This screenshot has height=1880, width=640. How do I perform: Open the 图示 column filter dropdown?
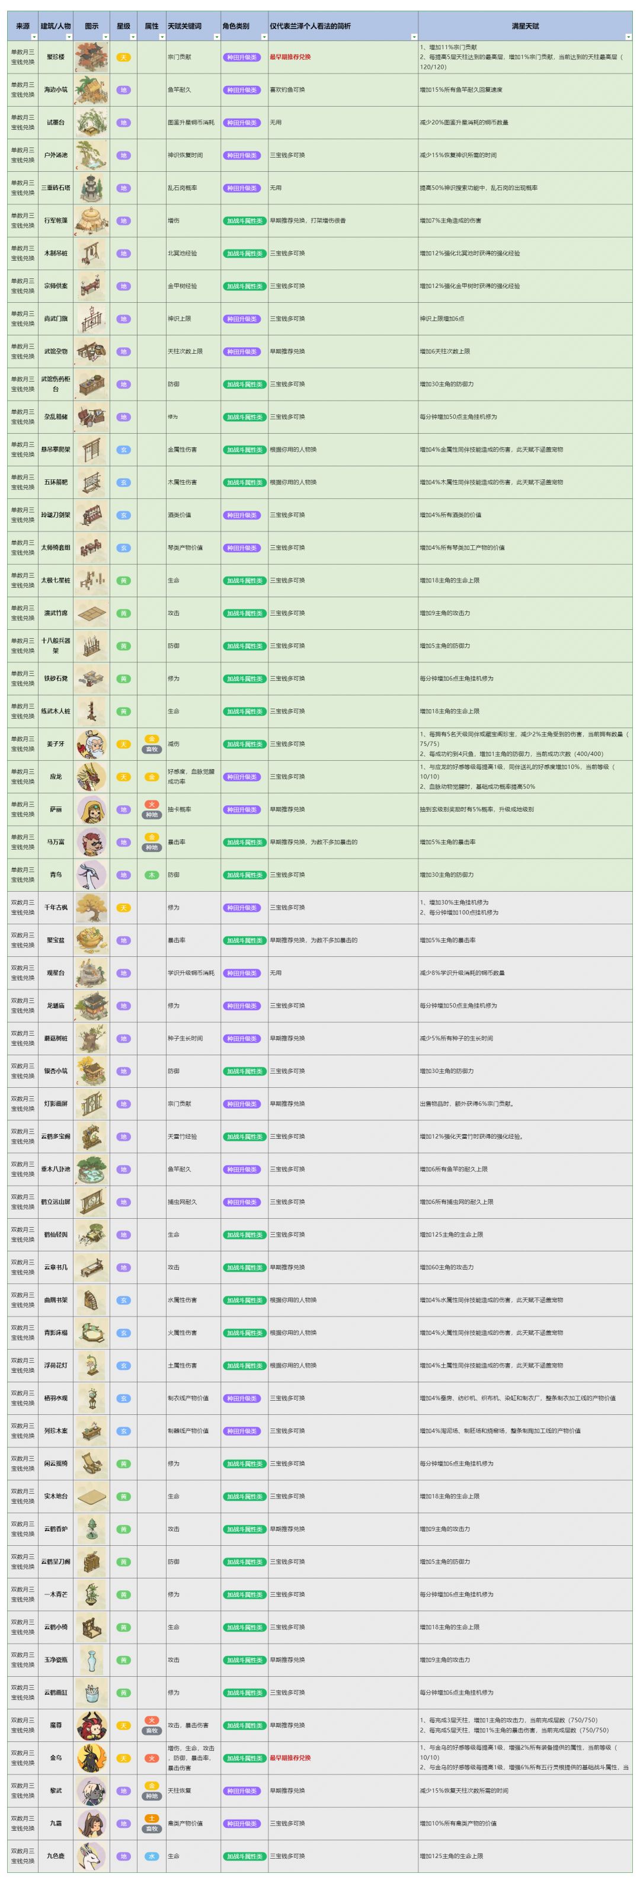(105, 37)
